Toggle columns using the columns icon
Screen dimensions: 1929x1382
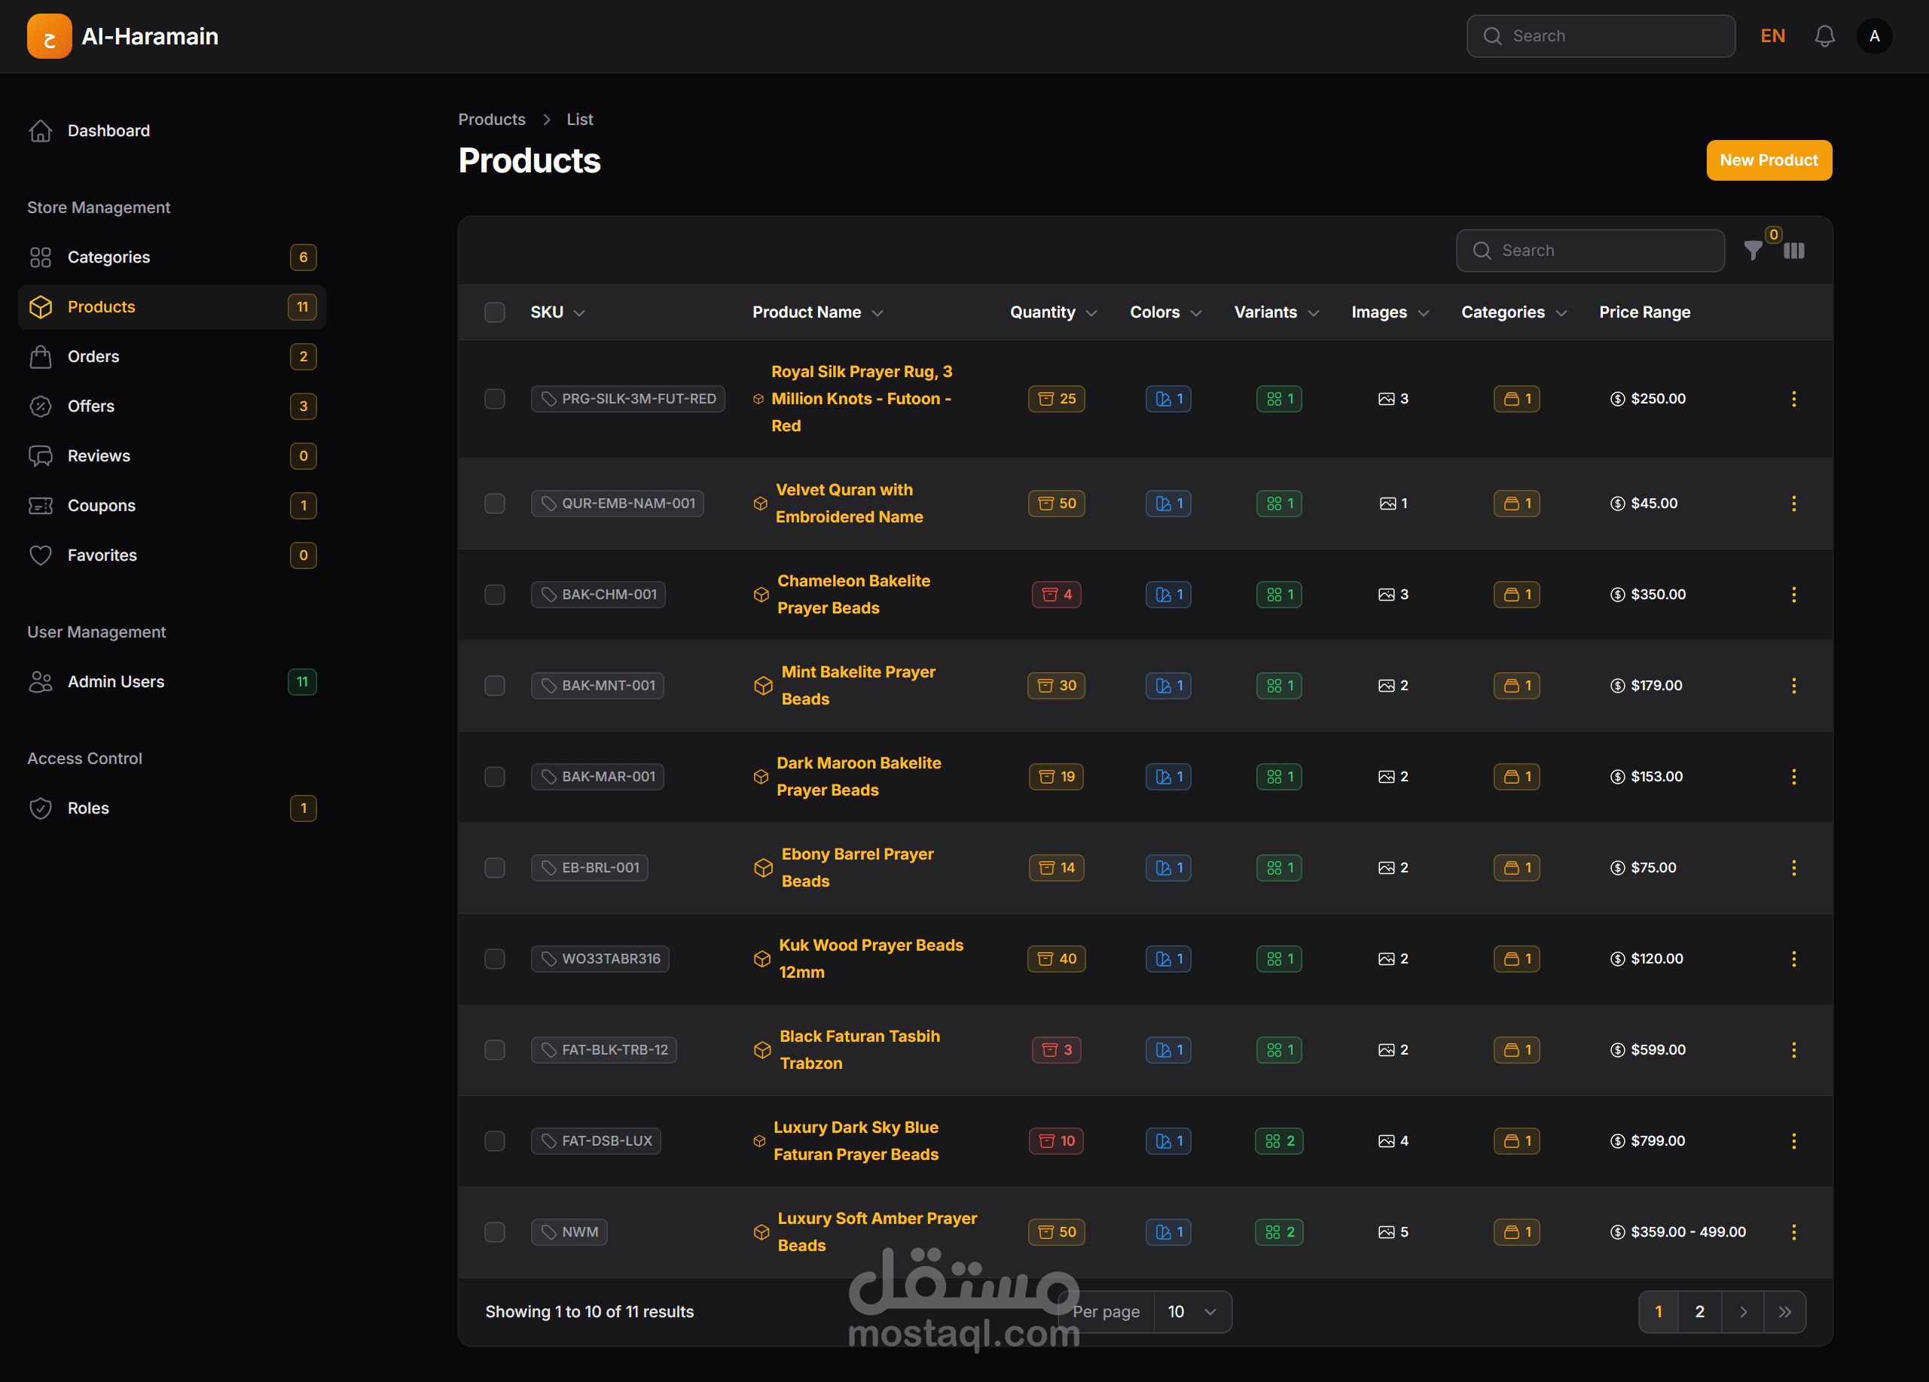[x=1793, y=251]
